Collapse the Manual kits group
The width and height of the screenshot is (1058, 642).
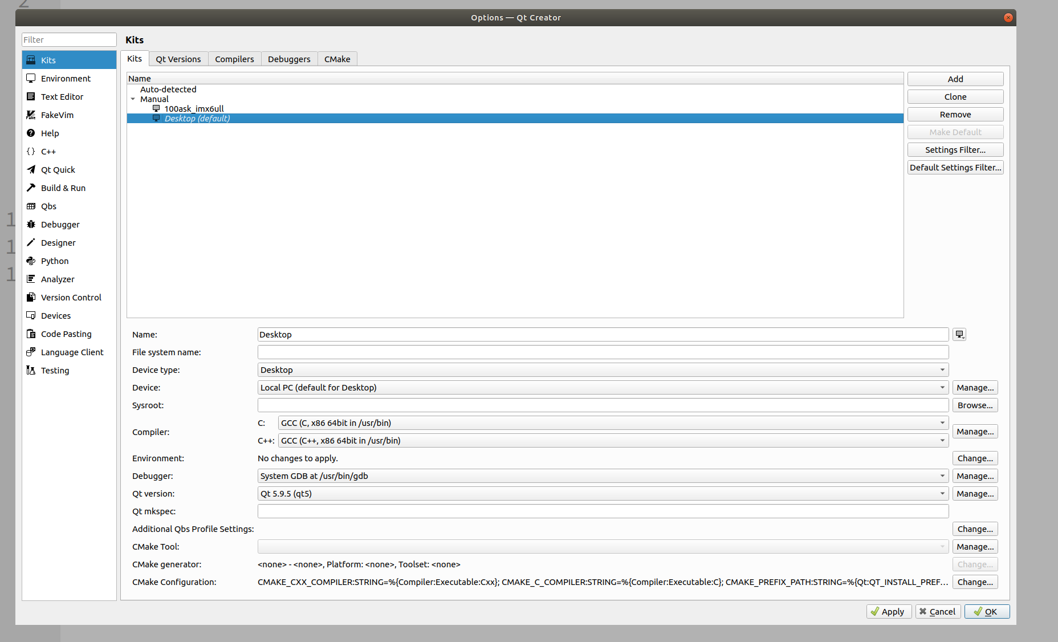133,99
